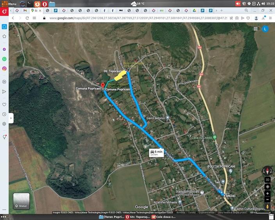275x220 pixels.
Task: Open Speed Dial start page grid
Action: click(34, 18)
